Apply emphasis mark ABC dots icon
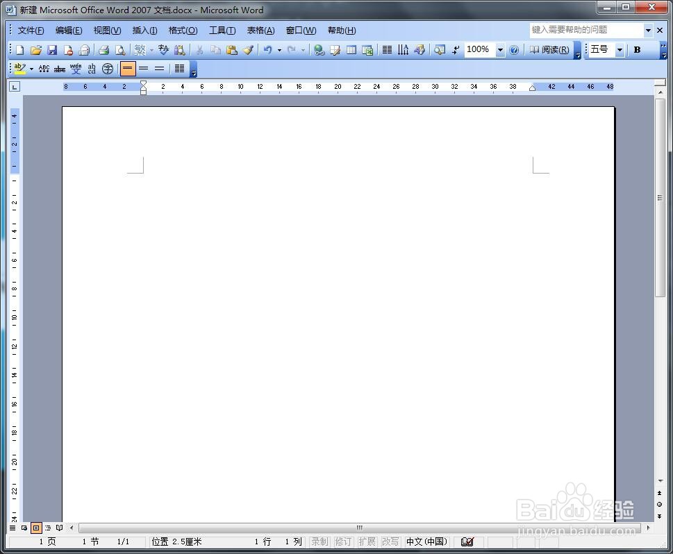The height and width of the screenshot is (554, 673). pyautogui.click(x=44, y=69)
